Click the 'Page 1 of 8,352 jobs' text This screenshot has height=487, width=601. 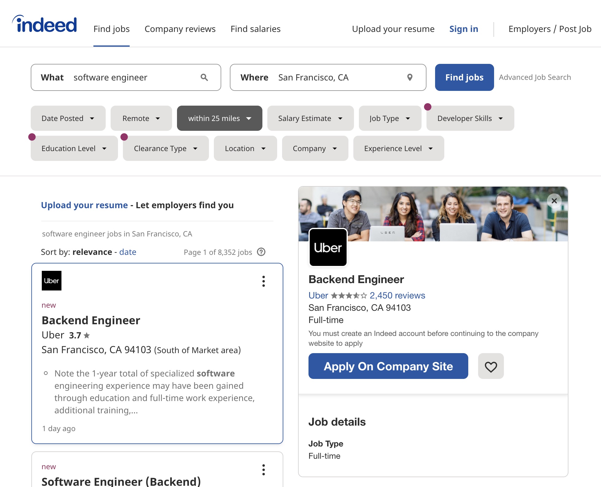pyautogui.click(x=218, y=252)
